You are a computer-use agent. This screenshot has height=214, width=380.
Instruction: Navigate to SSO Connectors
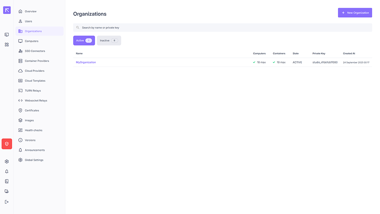click(x=35, y=51)
